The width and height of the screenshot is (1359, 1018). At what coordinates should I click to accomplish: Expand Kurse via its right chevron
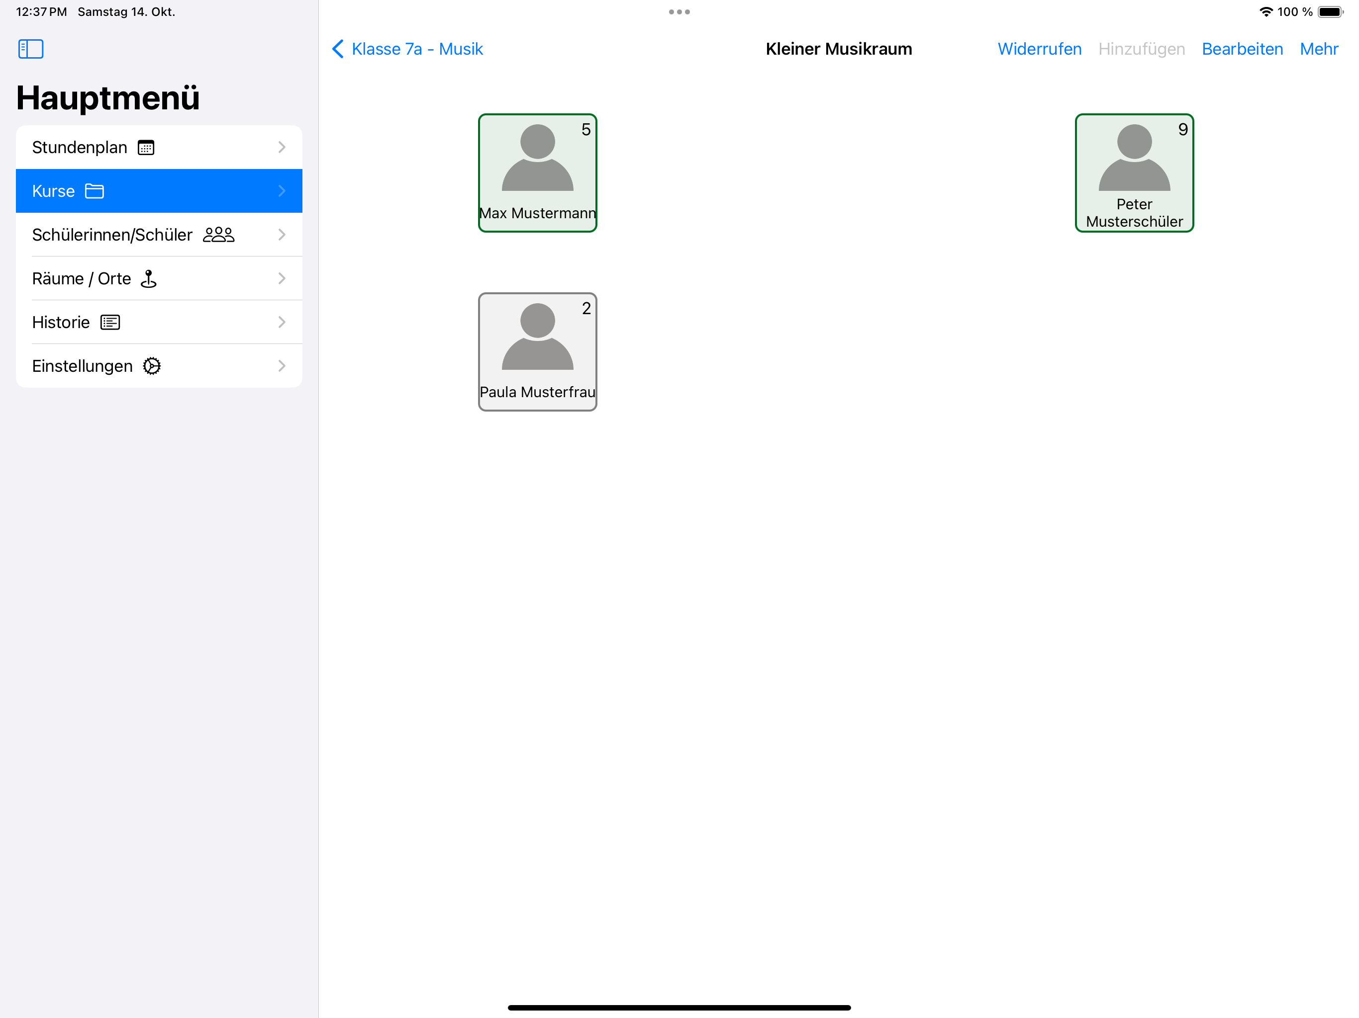(x=282, y=191)
